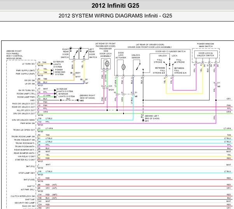The image size is (234, 209).
Task: Select the "TRUNK ROOM ANT-" label
Action: [25, 143]
